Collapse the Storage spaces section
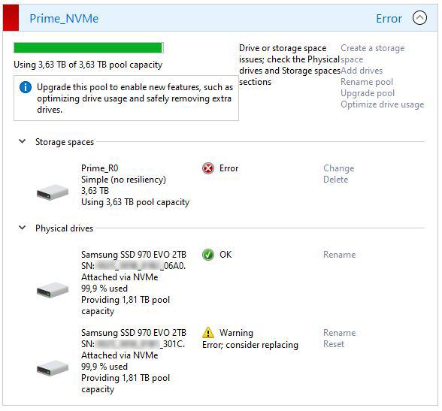The width and height of the screenshot is (442, 411). pyautogui.click(x=22, y=141)
